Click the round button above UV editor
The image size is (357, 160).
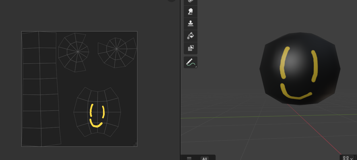[x=172, y=1]
